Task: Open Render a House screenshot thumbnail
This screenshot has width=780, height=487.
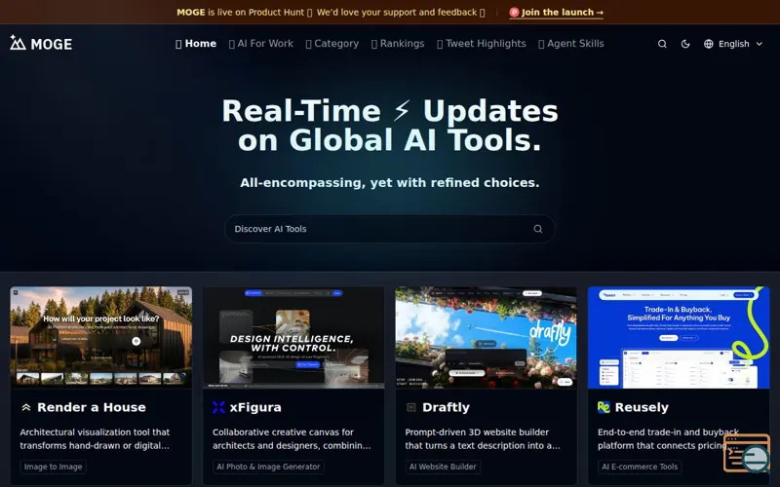Action: point(101,337)
